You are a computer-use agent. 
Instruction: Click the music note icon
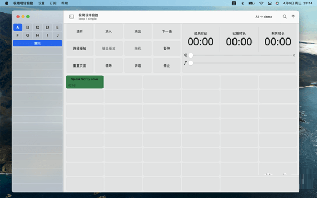click(185, 63)
